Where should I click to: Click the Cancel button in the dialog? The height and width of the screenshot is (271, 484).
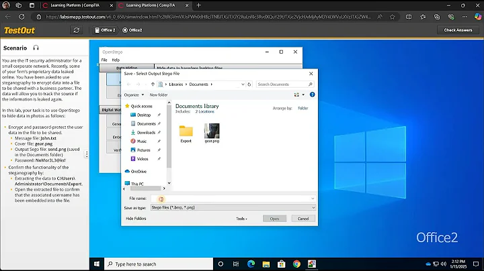[x=303, y=219]
